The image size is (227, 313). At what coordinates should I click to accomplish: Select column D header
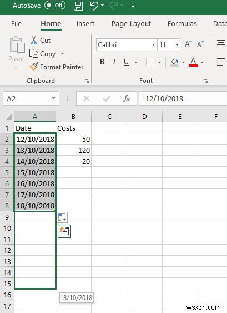click(x=144, y=117)
